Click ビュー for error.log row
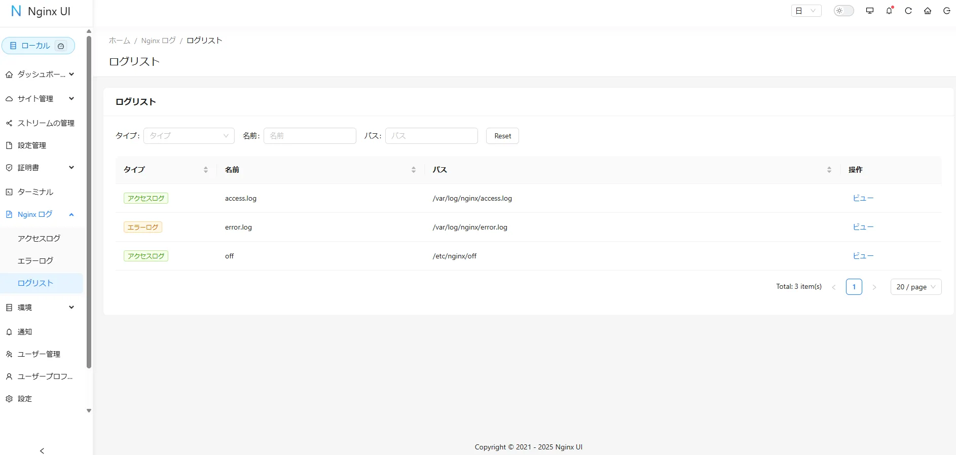 (863, 227)
